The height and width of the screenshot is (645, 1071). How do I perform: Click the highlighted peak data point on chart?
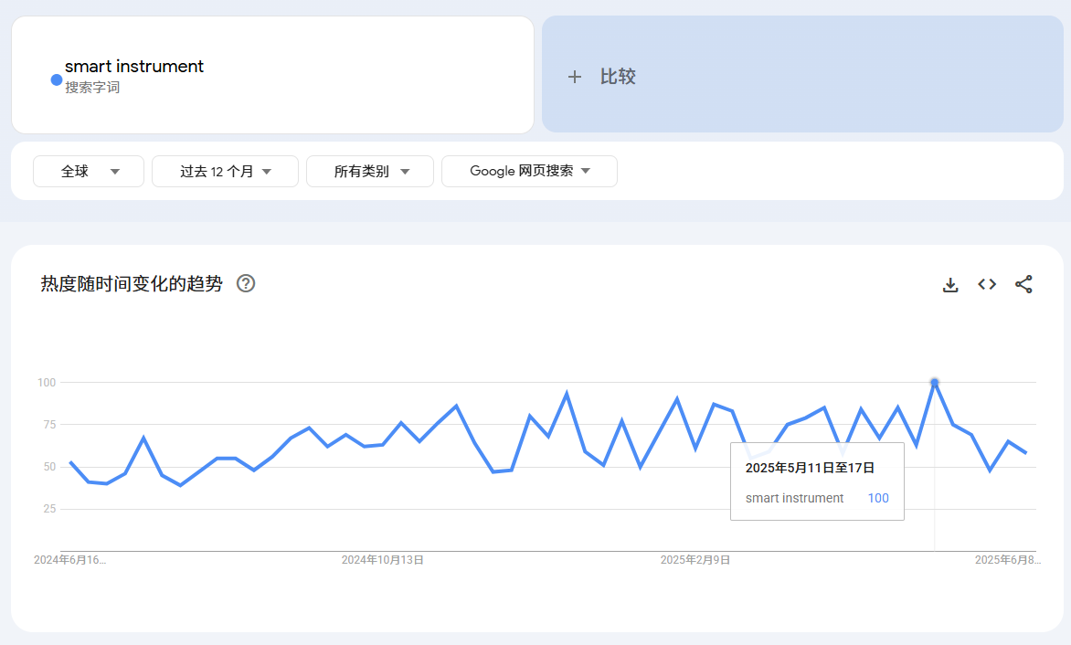(x=934, y=383)
